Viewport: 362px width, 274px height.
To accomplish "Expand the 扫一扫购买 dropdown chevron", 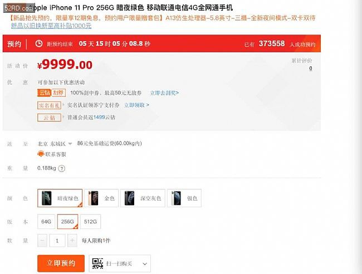I will click(x=145, y=263).
